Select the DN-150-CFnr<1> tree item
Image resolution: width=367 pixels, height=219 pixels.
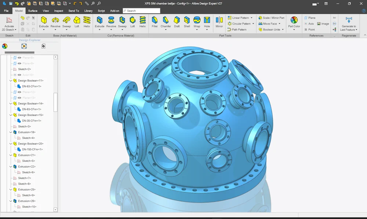(32, 149)
